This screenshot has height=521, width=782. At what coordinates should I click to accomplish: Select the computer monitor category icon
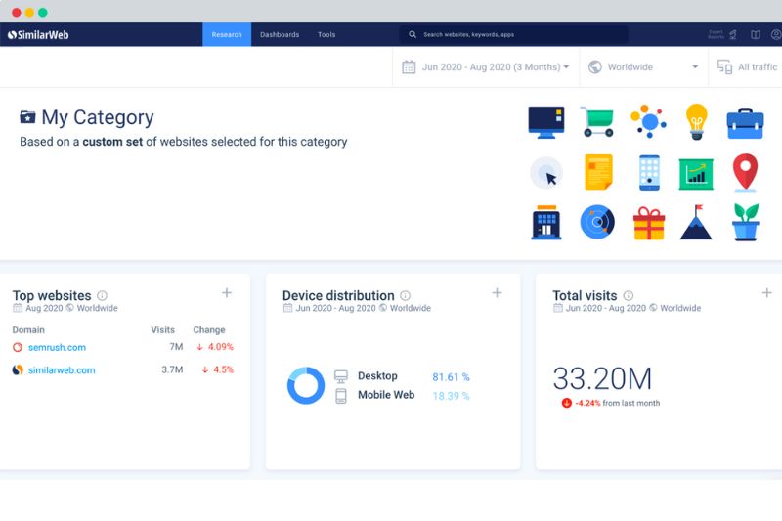[x=546, y=122]
